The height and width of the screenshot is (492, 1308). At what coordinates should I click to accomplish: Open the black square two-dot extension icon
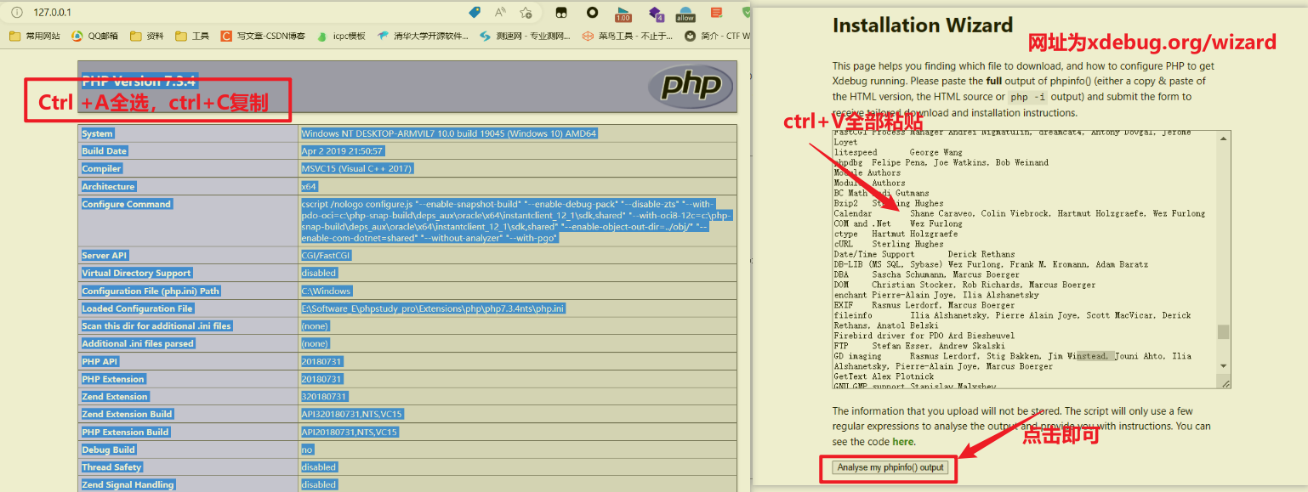[x=561, y=13]
